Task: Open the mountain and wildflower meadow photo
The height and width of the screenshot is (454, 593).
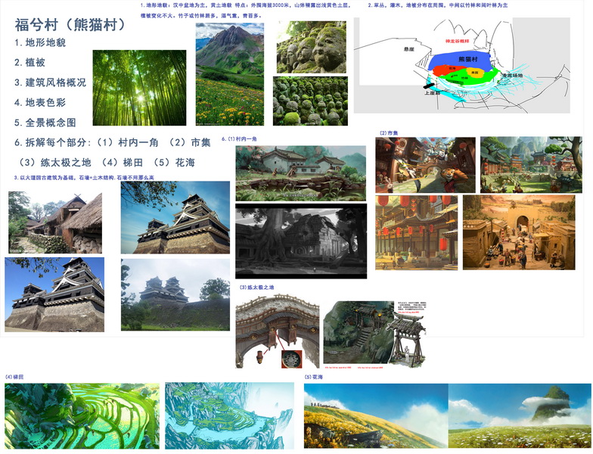Action: pos(230,74)
